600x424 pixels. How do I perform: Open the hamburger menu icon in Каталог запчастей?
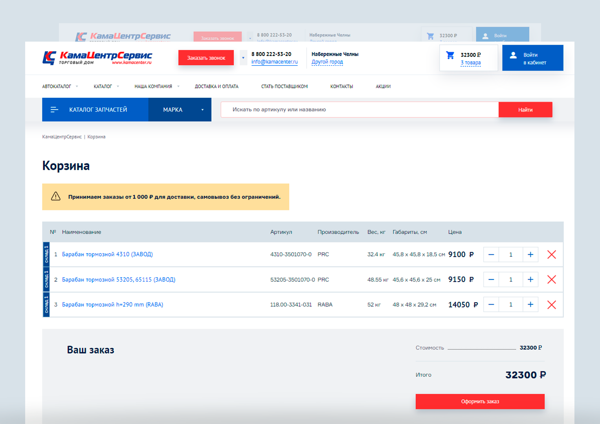tap(55, 110)
